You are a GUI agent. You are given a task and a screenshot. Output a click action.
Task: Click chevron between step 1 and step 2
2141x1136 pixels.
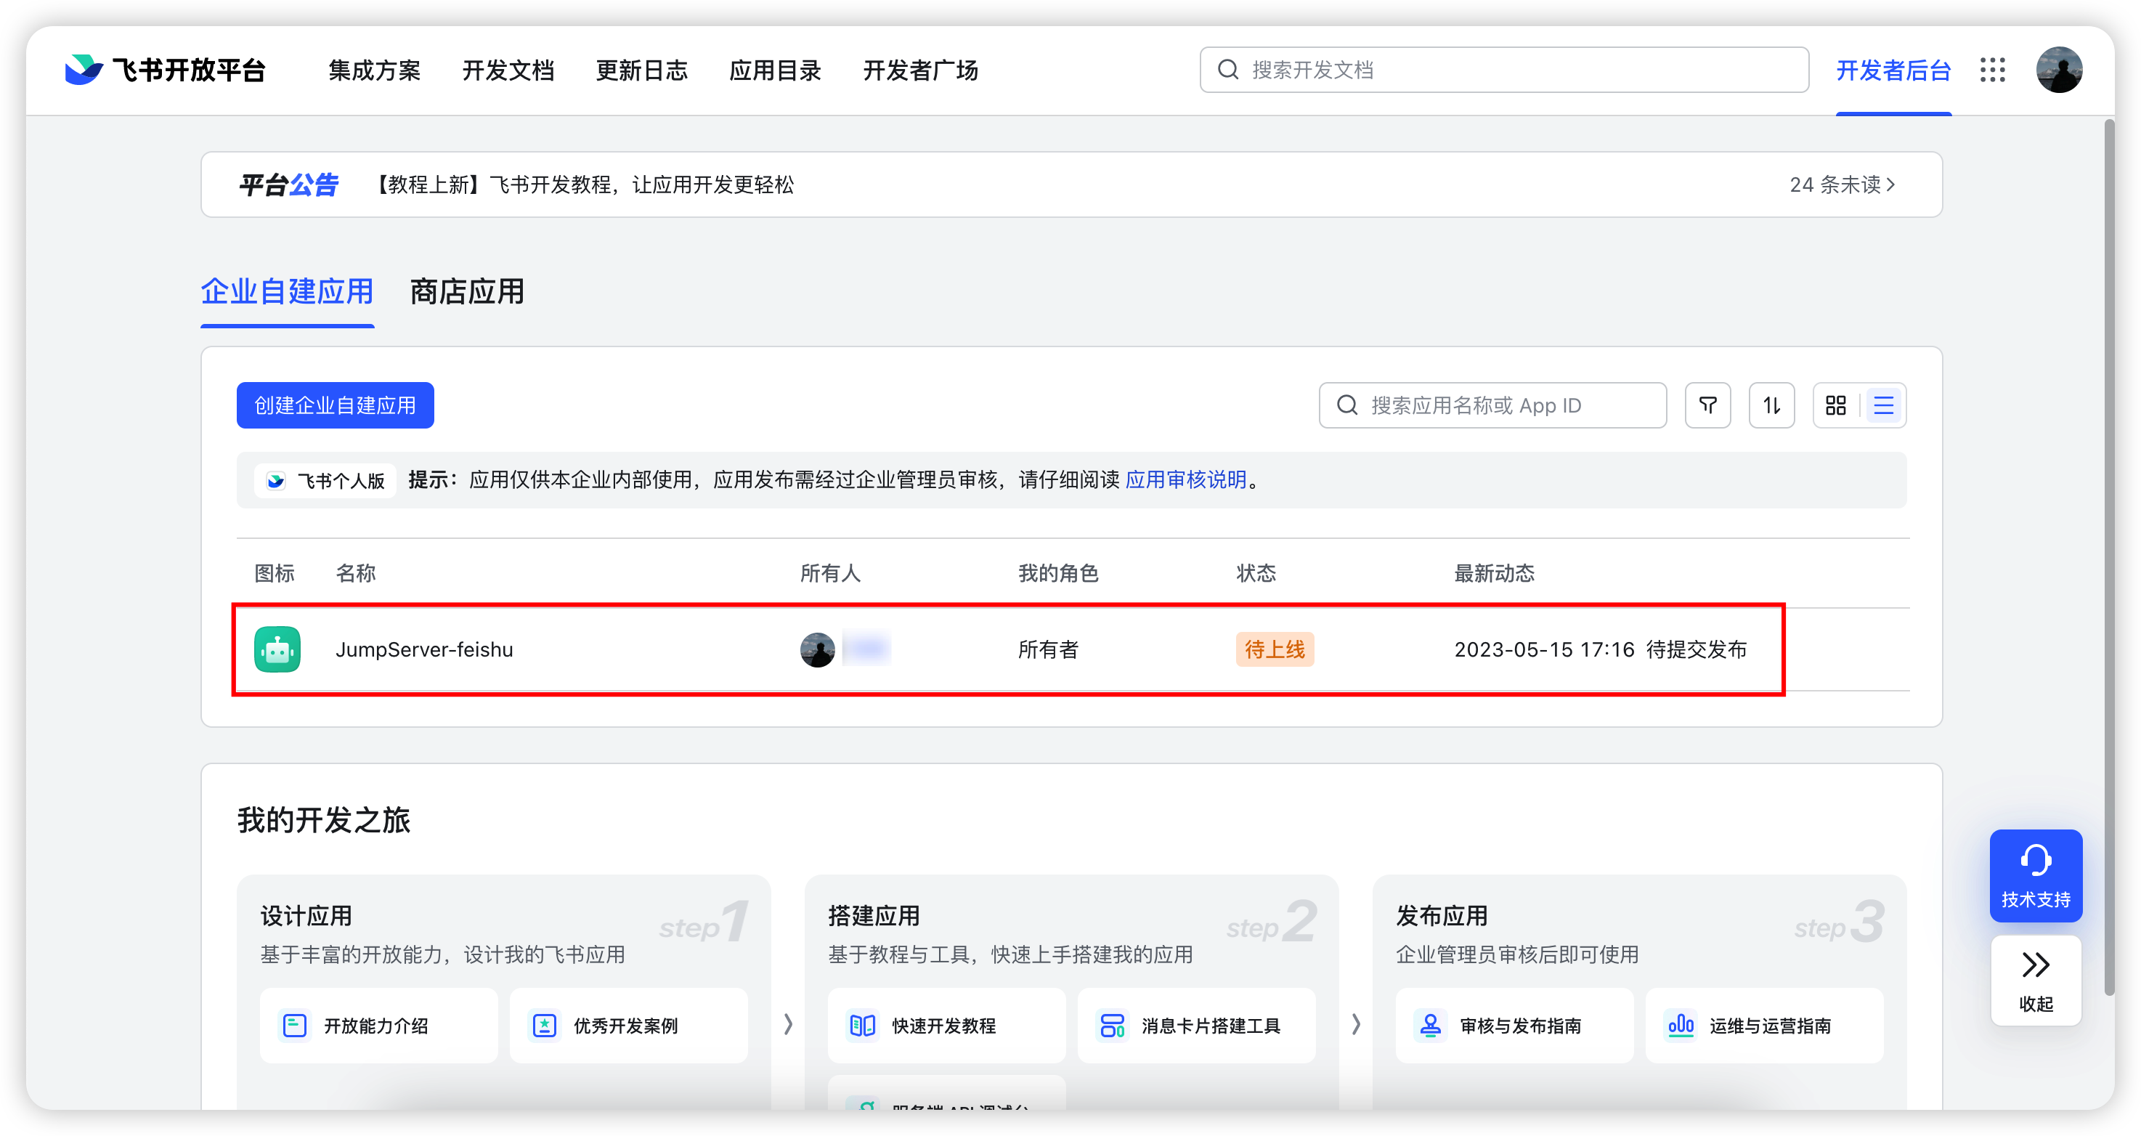click(788, 1025)
